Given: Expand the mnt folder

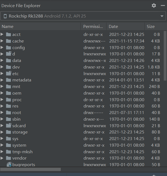Looking at the screenshot, I should (x=2, y=87).
